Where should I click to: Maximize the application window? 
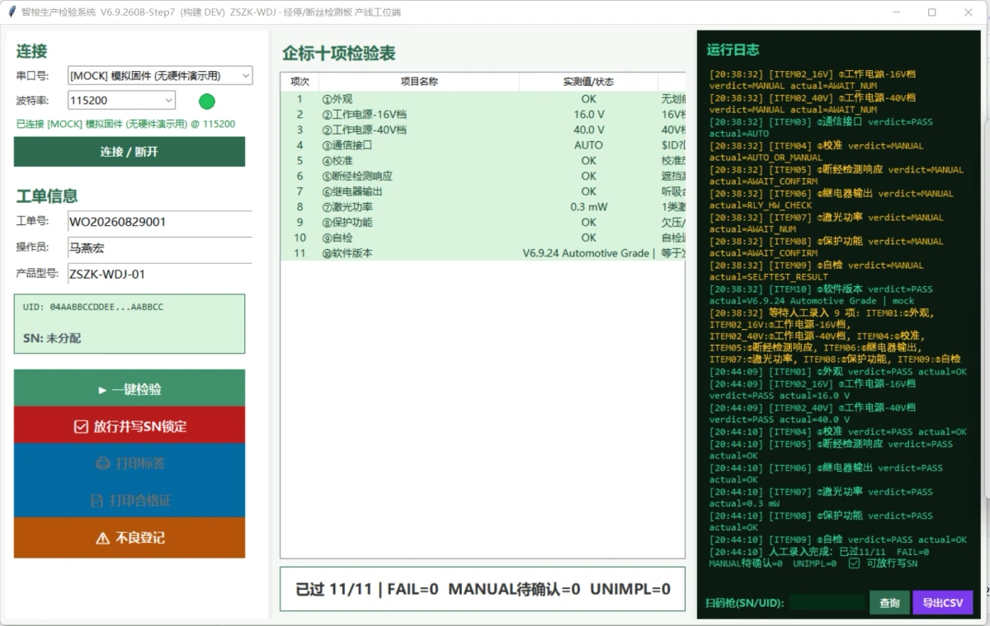point(931,12)
